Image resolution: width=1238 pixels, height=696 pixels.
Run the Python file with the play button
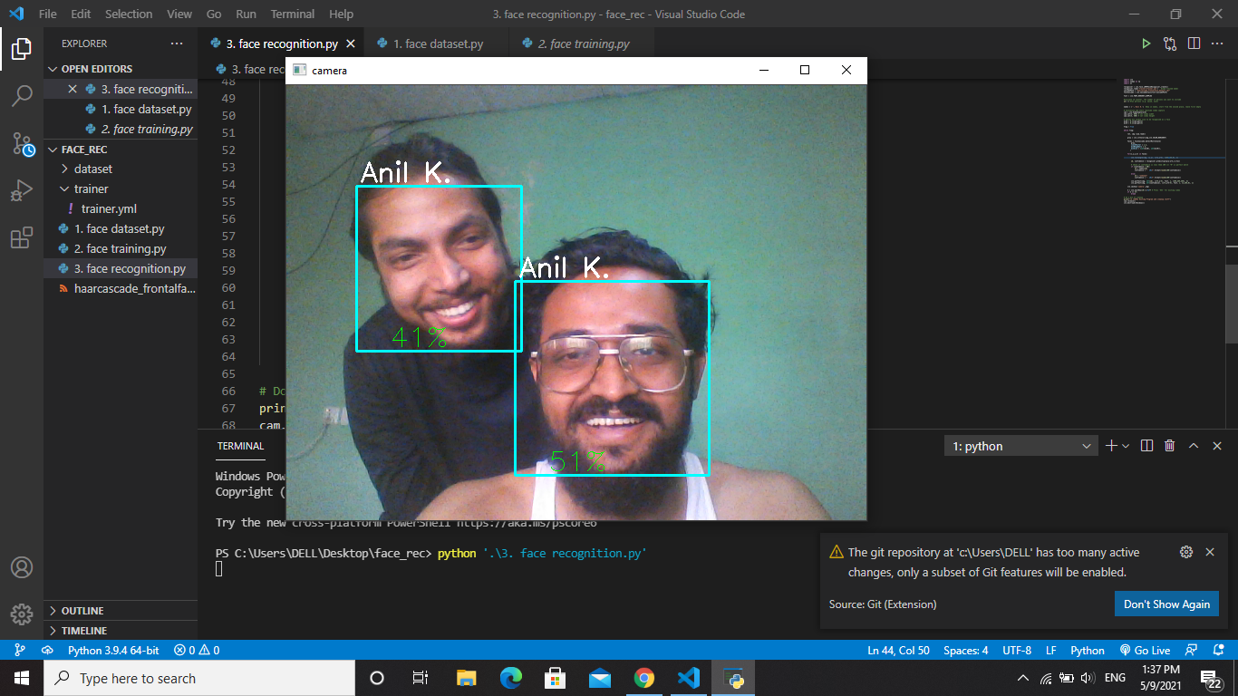(1146, 43)
